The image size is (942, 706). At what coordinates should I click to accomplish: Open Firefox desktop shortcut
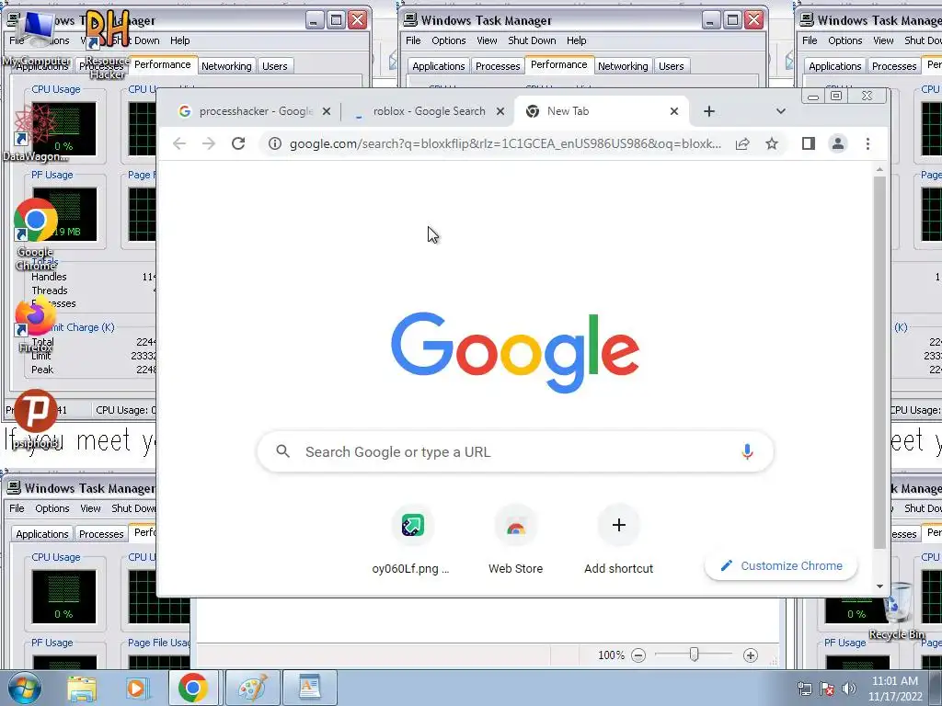[x=36, y=325]
